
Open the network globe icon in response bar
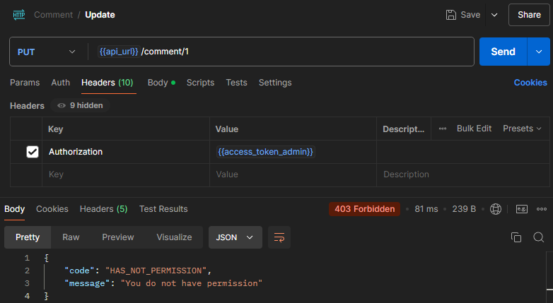[x=496, y=209]
